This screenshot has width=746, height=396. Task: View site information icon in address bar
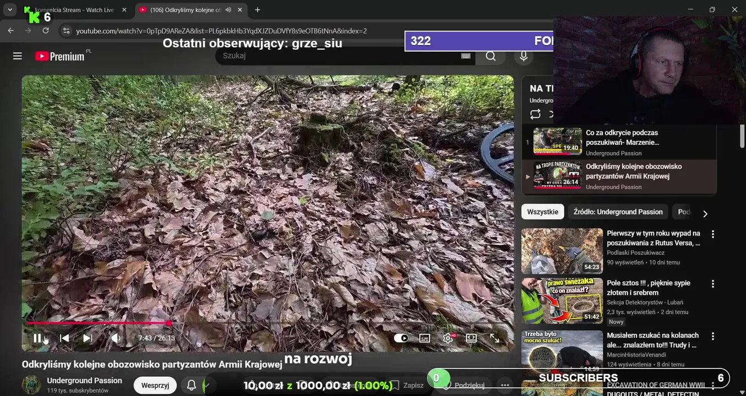pyautogui.click(x=67, y=31)
